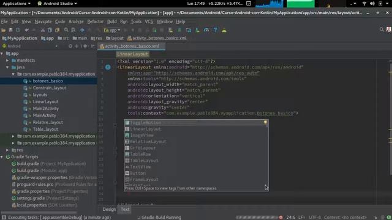The image size is (392, 220).
Task: Choose ToggleButton from autocomplete list
Action: point(196,122)
